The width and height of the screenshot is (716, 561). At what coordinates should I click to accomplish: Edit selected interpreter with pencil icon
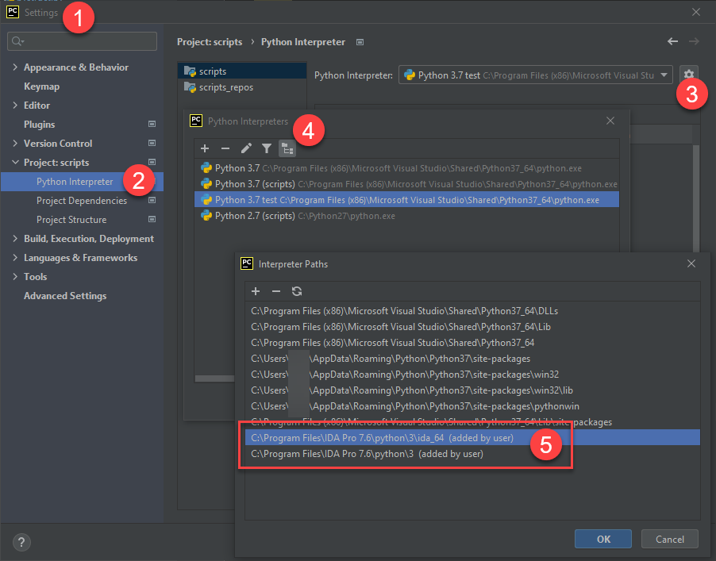(246, 148)
